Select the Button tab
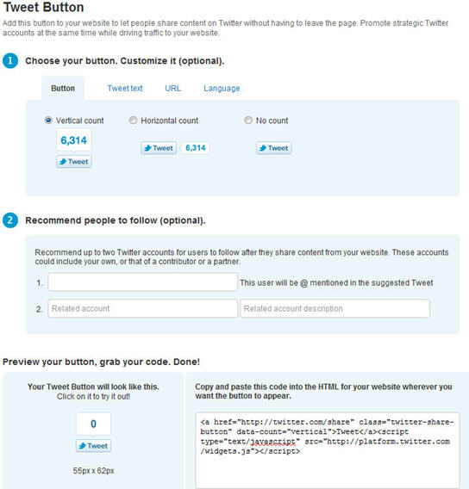Screen dimensions: 469x489 pos(63,89)
